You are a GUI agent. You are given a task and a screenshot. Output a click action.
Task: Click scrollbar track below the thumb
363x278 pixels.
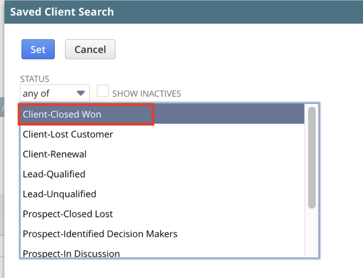click(312, 232)
